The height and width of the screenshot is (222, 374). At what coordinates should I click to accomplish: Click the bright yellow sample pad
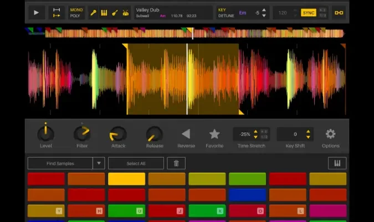126,179
